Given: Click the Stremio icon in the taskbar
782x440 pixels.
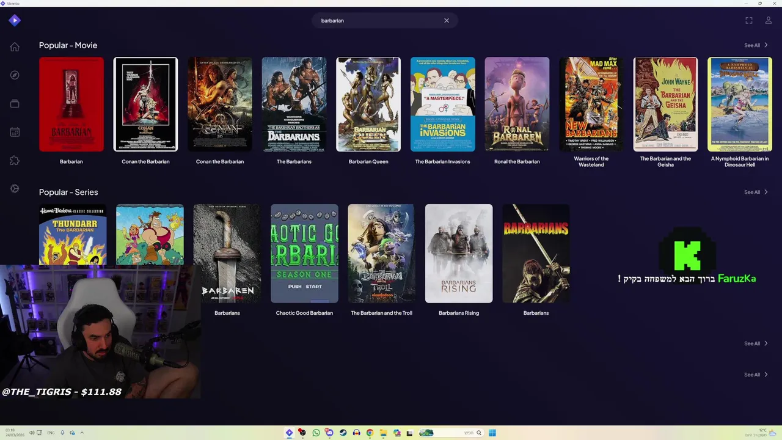Looking at the screenshot, I should point(289,433).
